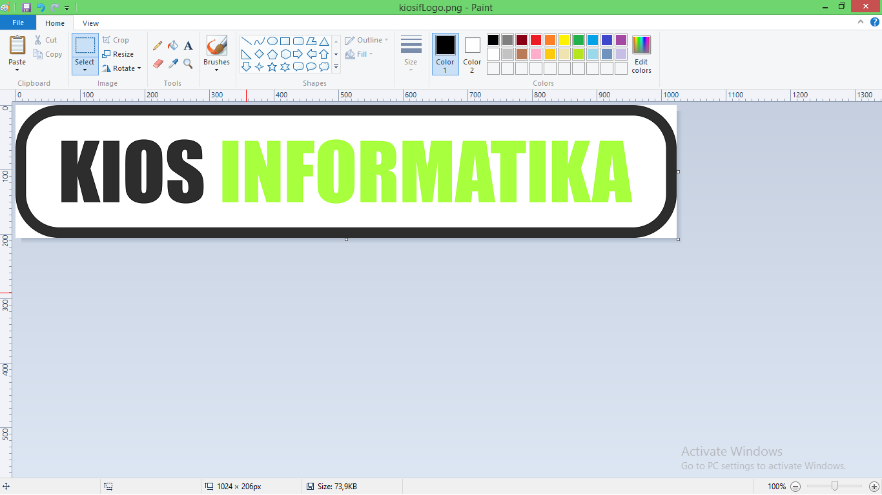Viewport: 882px width, 495px height.
Task: Pick the Four-point star shape
Action: point(259,66)
